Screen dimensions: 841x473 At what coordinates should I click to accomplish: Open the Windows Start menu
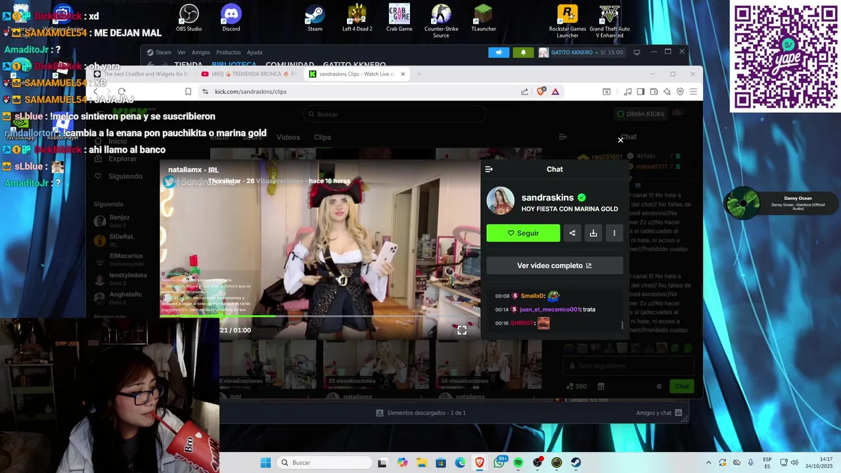[x=265, y=462]
